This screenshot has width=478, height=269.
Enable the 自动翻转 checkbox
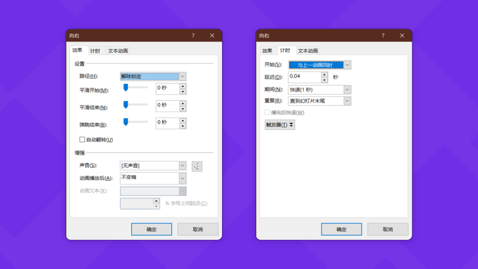[82, 139]
